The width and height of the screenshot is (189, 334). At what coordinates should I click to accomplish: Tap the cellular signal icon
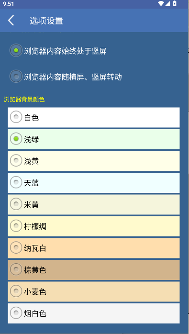[x=167, y=4]
